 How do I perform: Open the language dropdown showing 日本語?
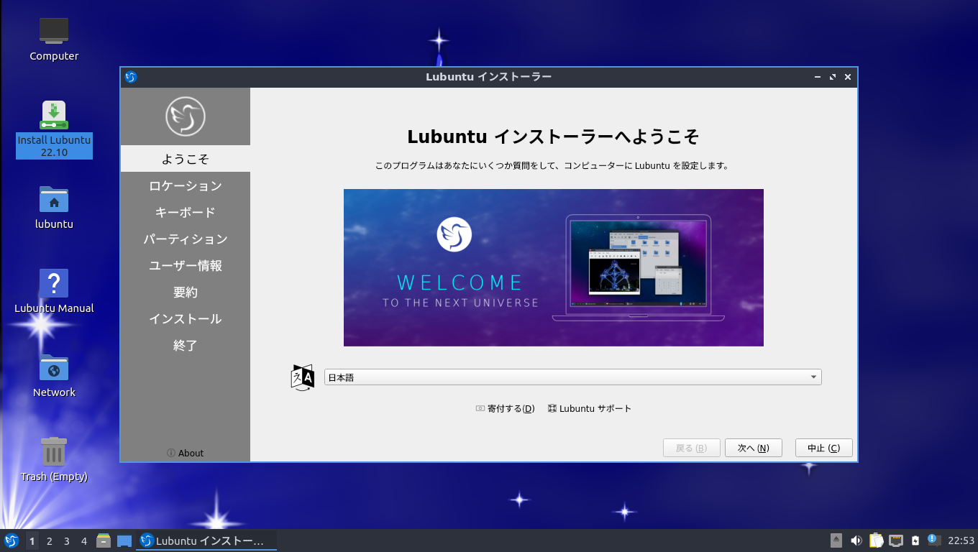coord(573,377)
